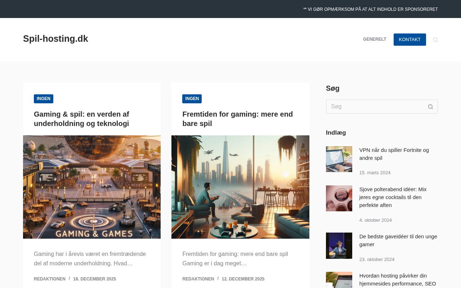Select Ingen category tag on first post
This screenshot has height=288, width=461.
pyautogui.click(x=44, y=99)
